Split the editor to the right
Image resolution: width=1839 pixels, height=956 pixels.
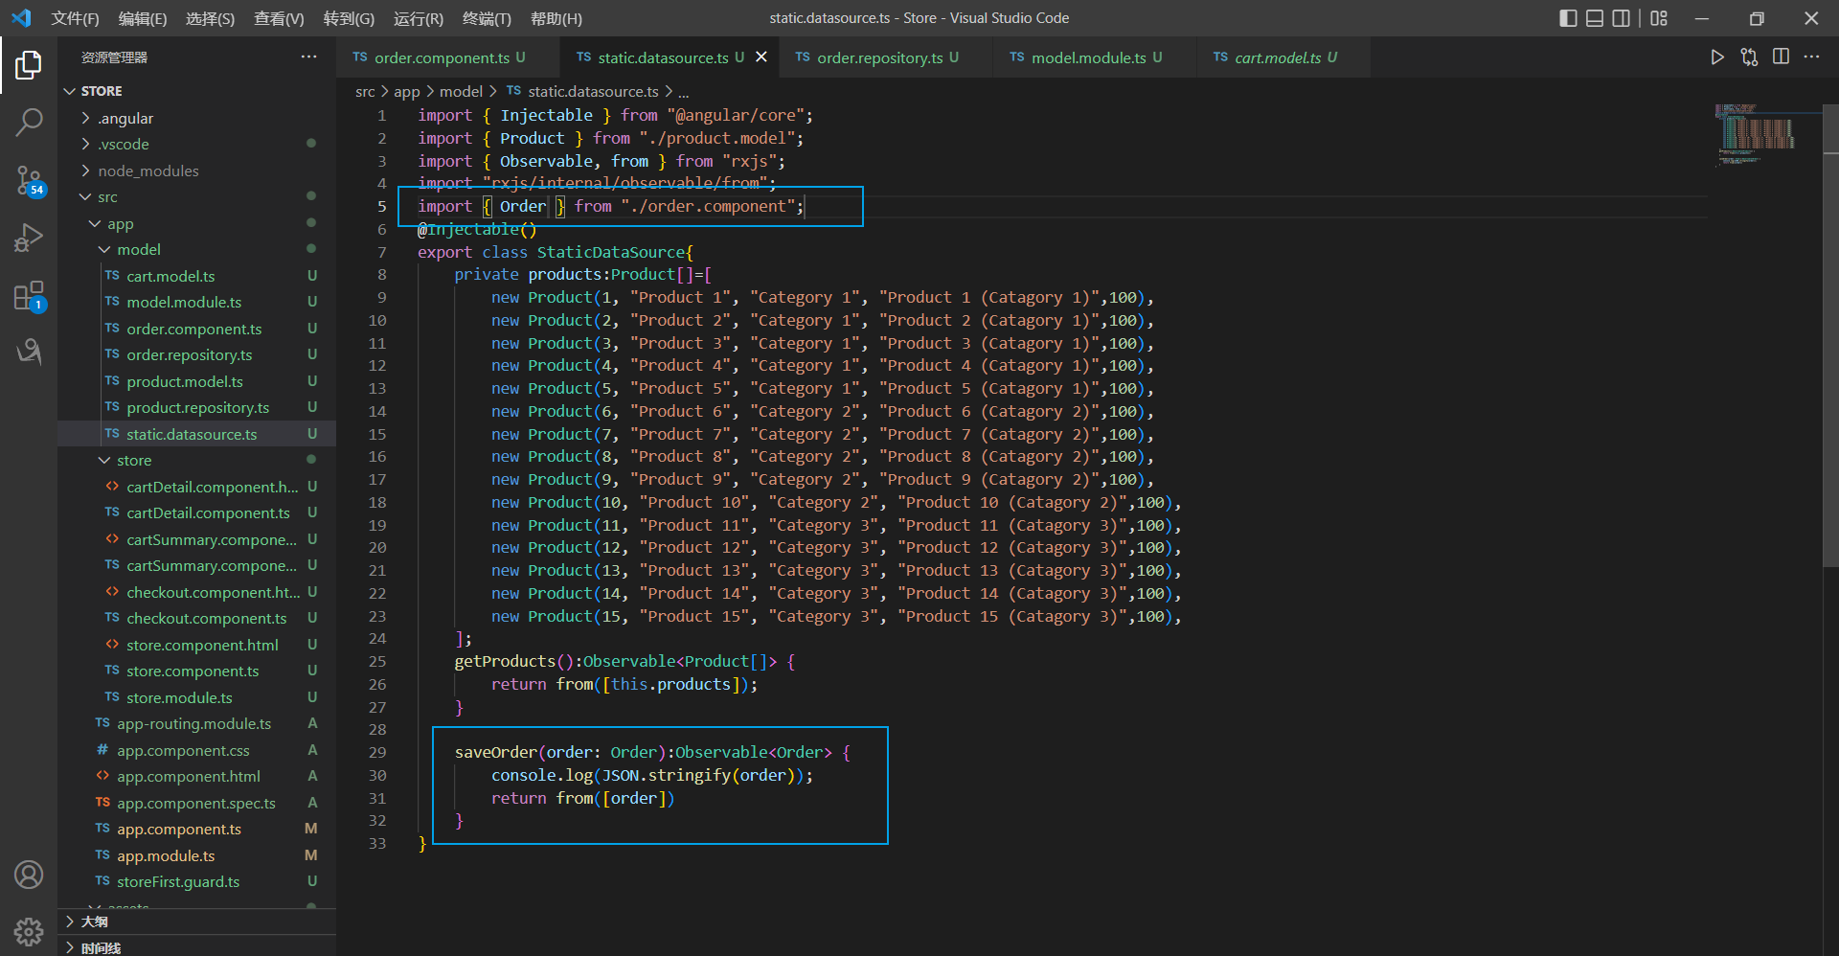point(1781,57)
